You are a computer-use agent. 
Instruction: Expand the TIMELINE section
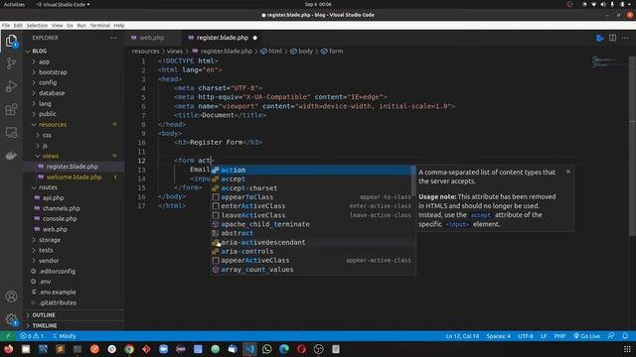(x=45, y=325)
